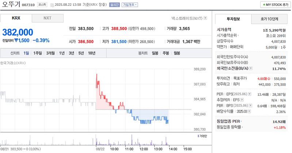Click the PBR value 0.64배
This screenshot has height=153, width=292.
[262, 106]
